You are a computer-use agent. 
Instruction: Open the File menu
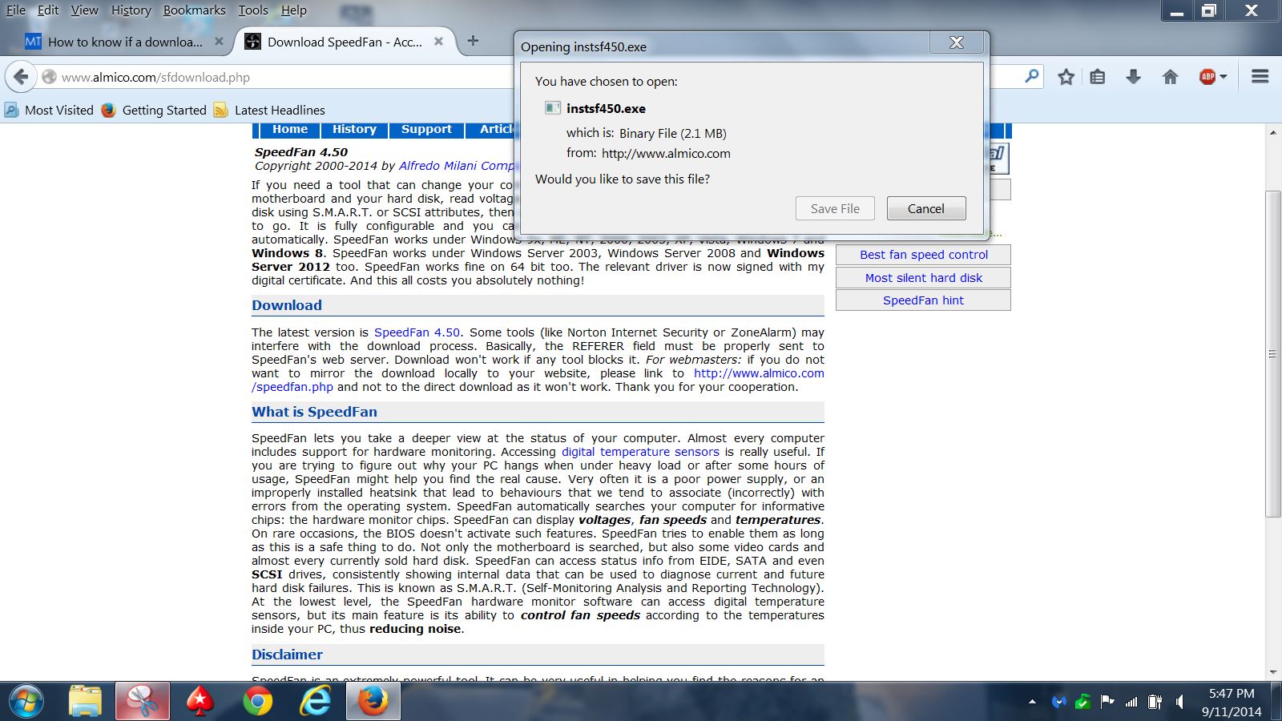[x=16, y=10]
